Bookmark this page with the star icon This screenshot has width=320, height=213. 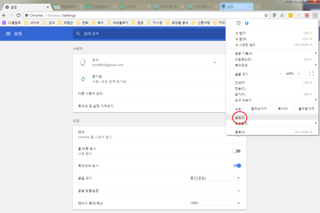(x=266, y=15)
